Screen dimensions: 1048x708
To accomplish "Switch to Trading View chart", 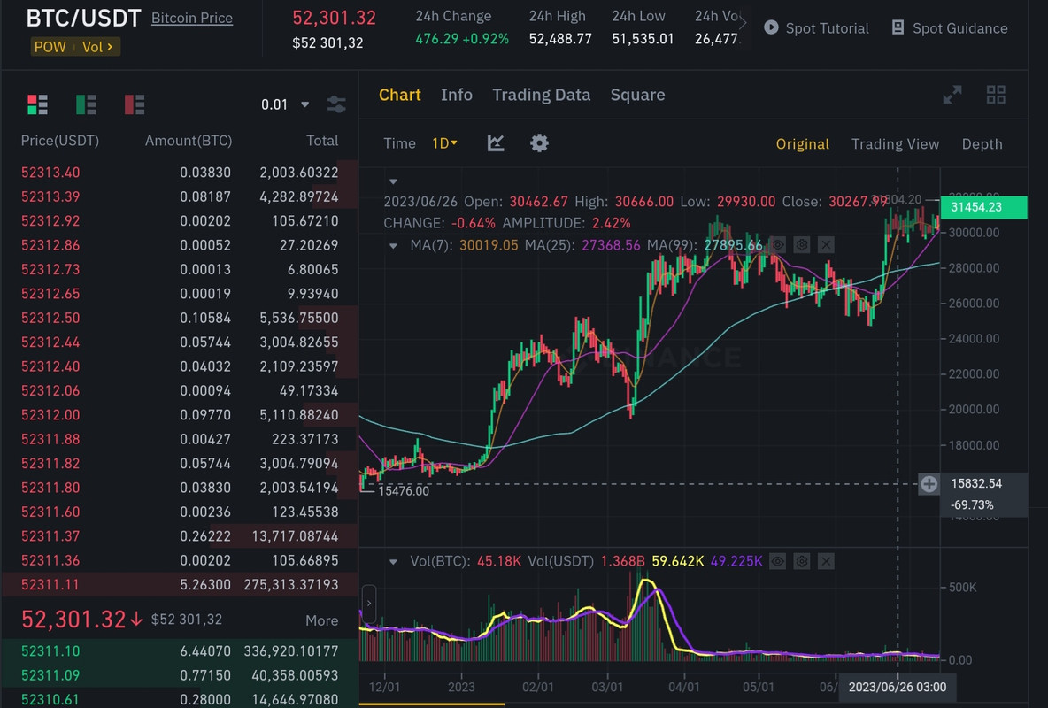I will (895, 143).
